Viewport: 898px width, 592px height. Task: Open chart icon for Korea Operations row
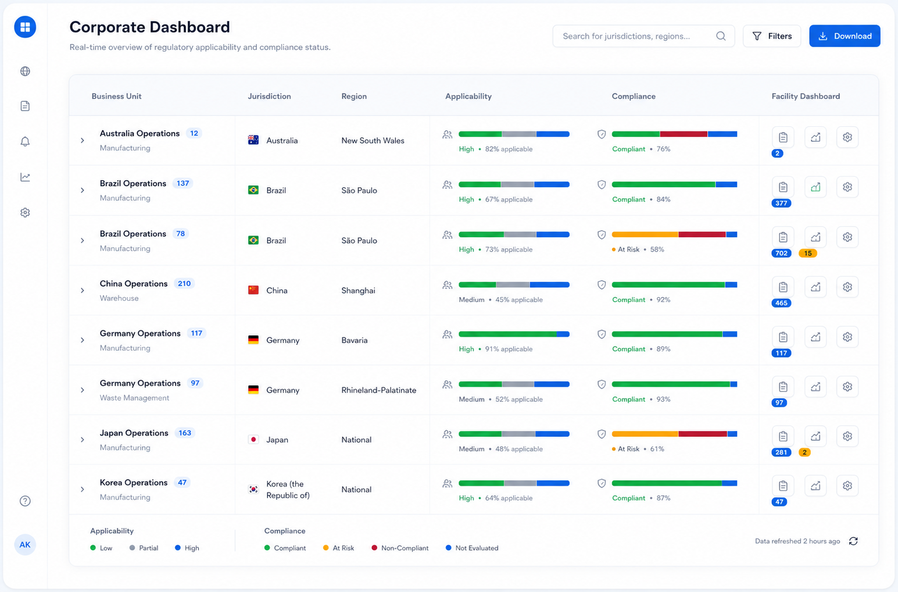click(x=815, y=486)
